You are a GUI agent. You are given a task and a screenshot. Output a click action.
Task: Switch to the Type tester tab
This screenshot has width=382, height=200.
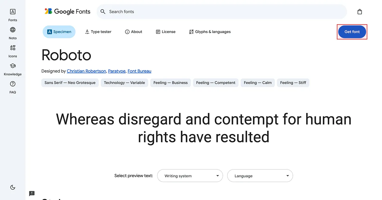98,32
